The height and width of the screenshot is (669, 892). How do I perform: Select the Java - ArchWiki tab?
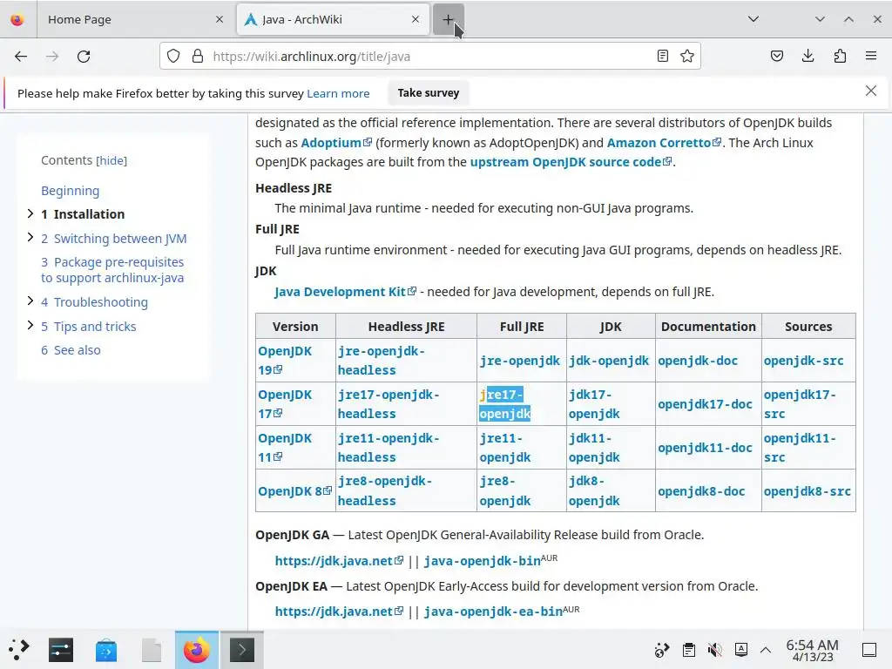[x=333, y=19]
